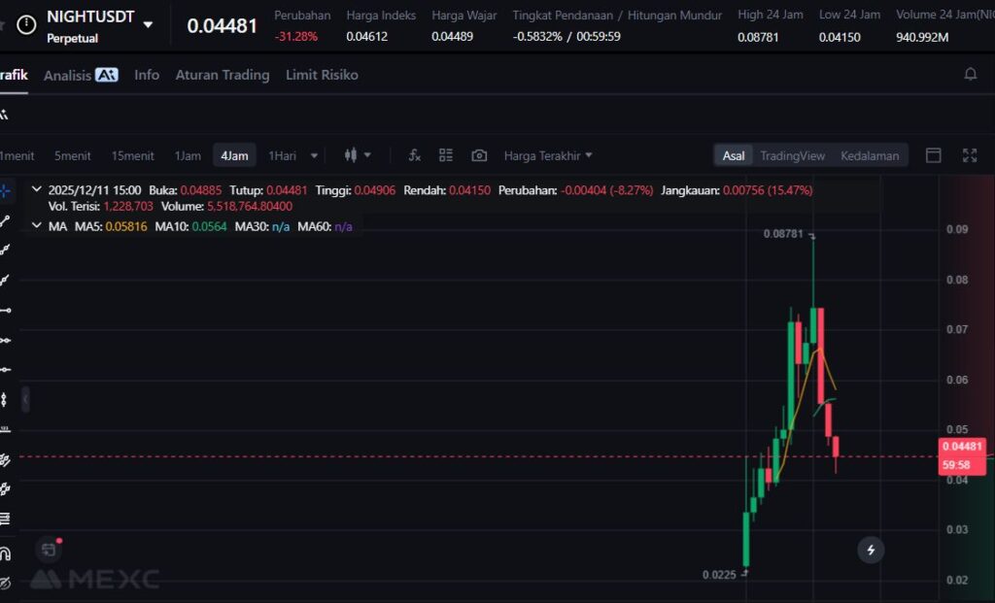Click the notification bell icon

pos(970,75)
